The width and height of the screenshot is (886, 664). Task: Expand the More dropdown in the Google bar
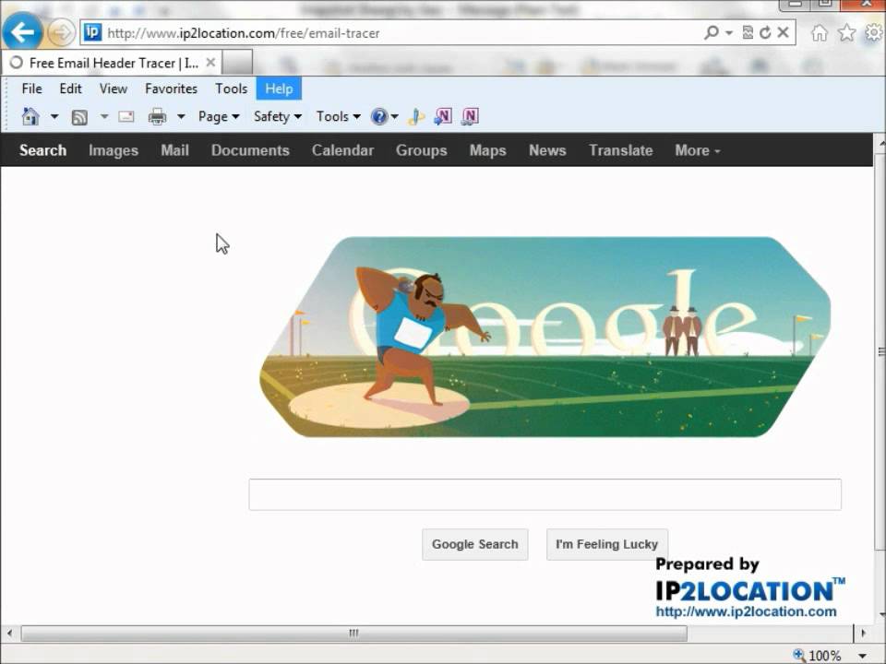[698, 150]
